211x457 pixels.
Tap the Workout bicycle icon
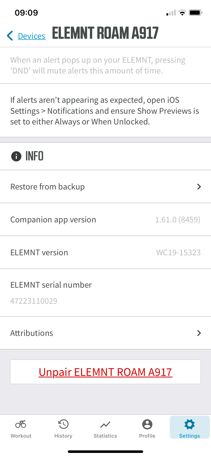[21, 424]
